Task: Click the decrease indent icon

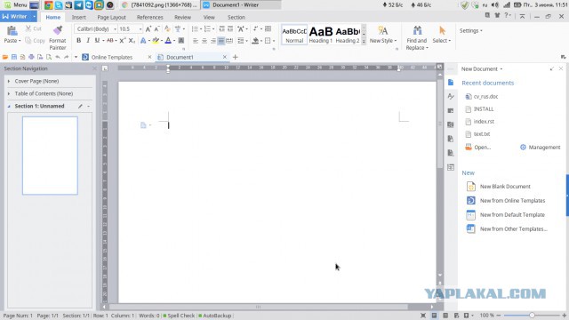Action: [x=221, y=29]
